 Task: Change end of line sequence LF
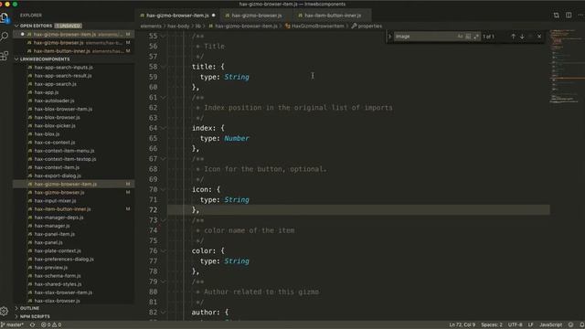(x=530, y=325)
